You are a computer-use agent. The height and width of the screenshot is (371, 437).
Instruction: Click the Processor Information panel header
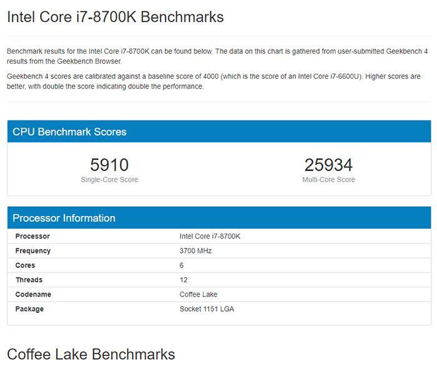click(x=64, y=218)
